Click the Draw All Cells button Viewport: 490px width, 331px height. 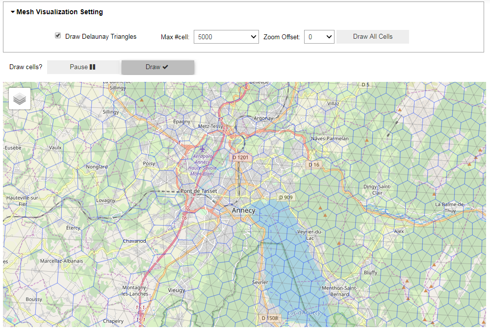tap(372, 37)
